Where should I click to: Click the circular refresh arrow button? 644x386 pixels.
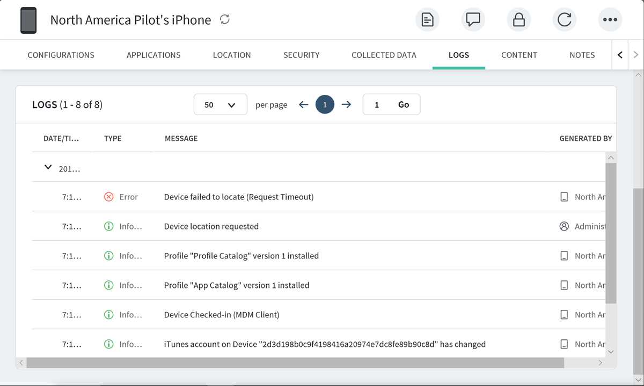tap(564, 20)
